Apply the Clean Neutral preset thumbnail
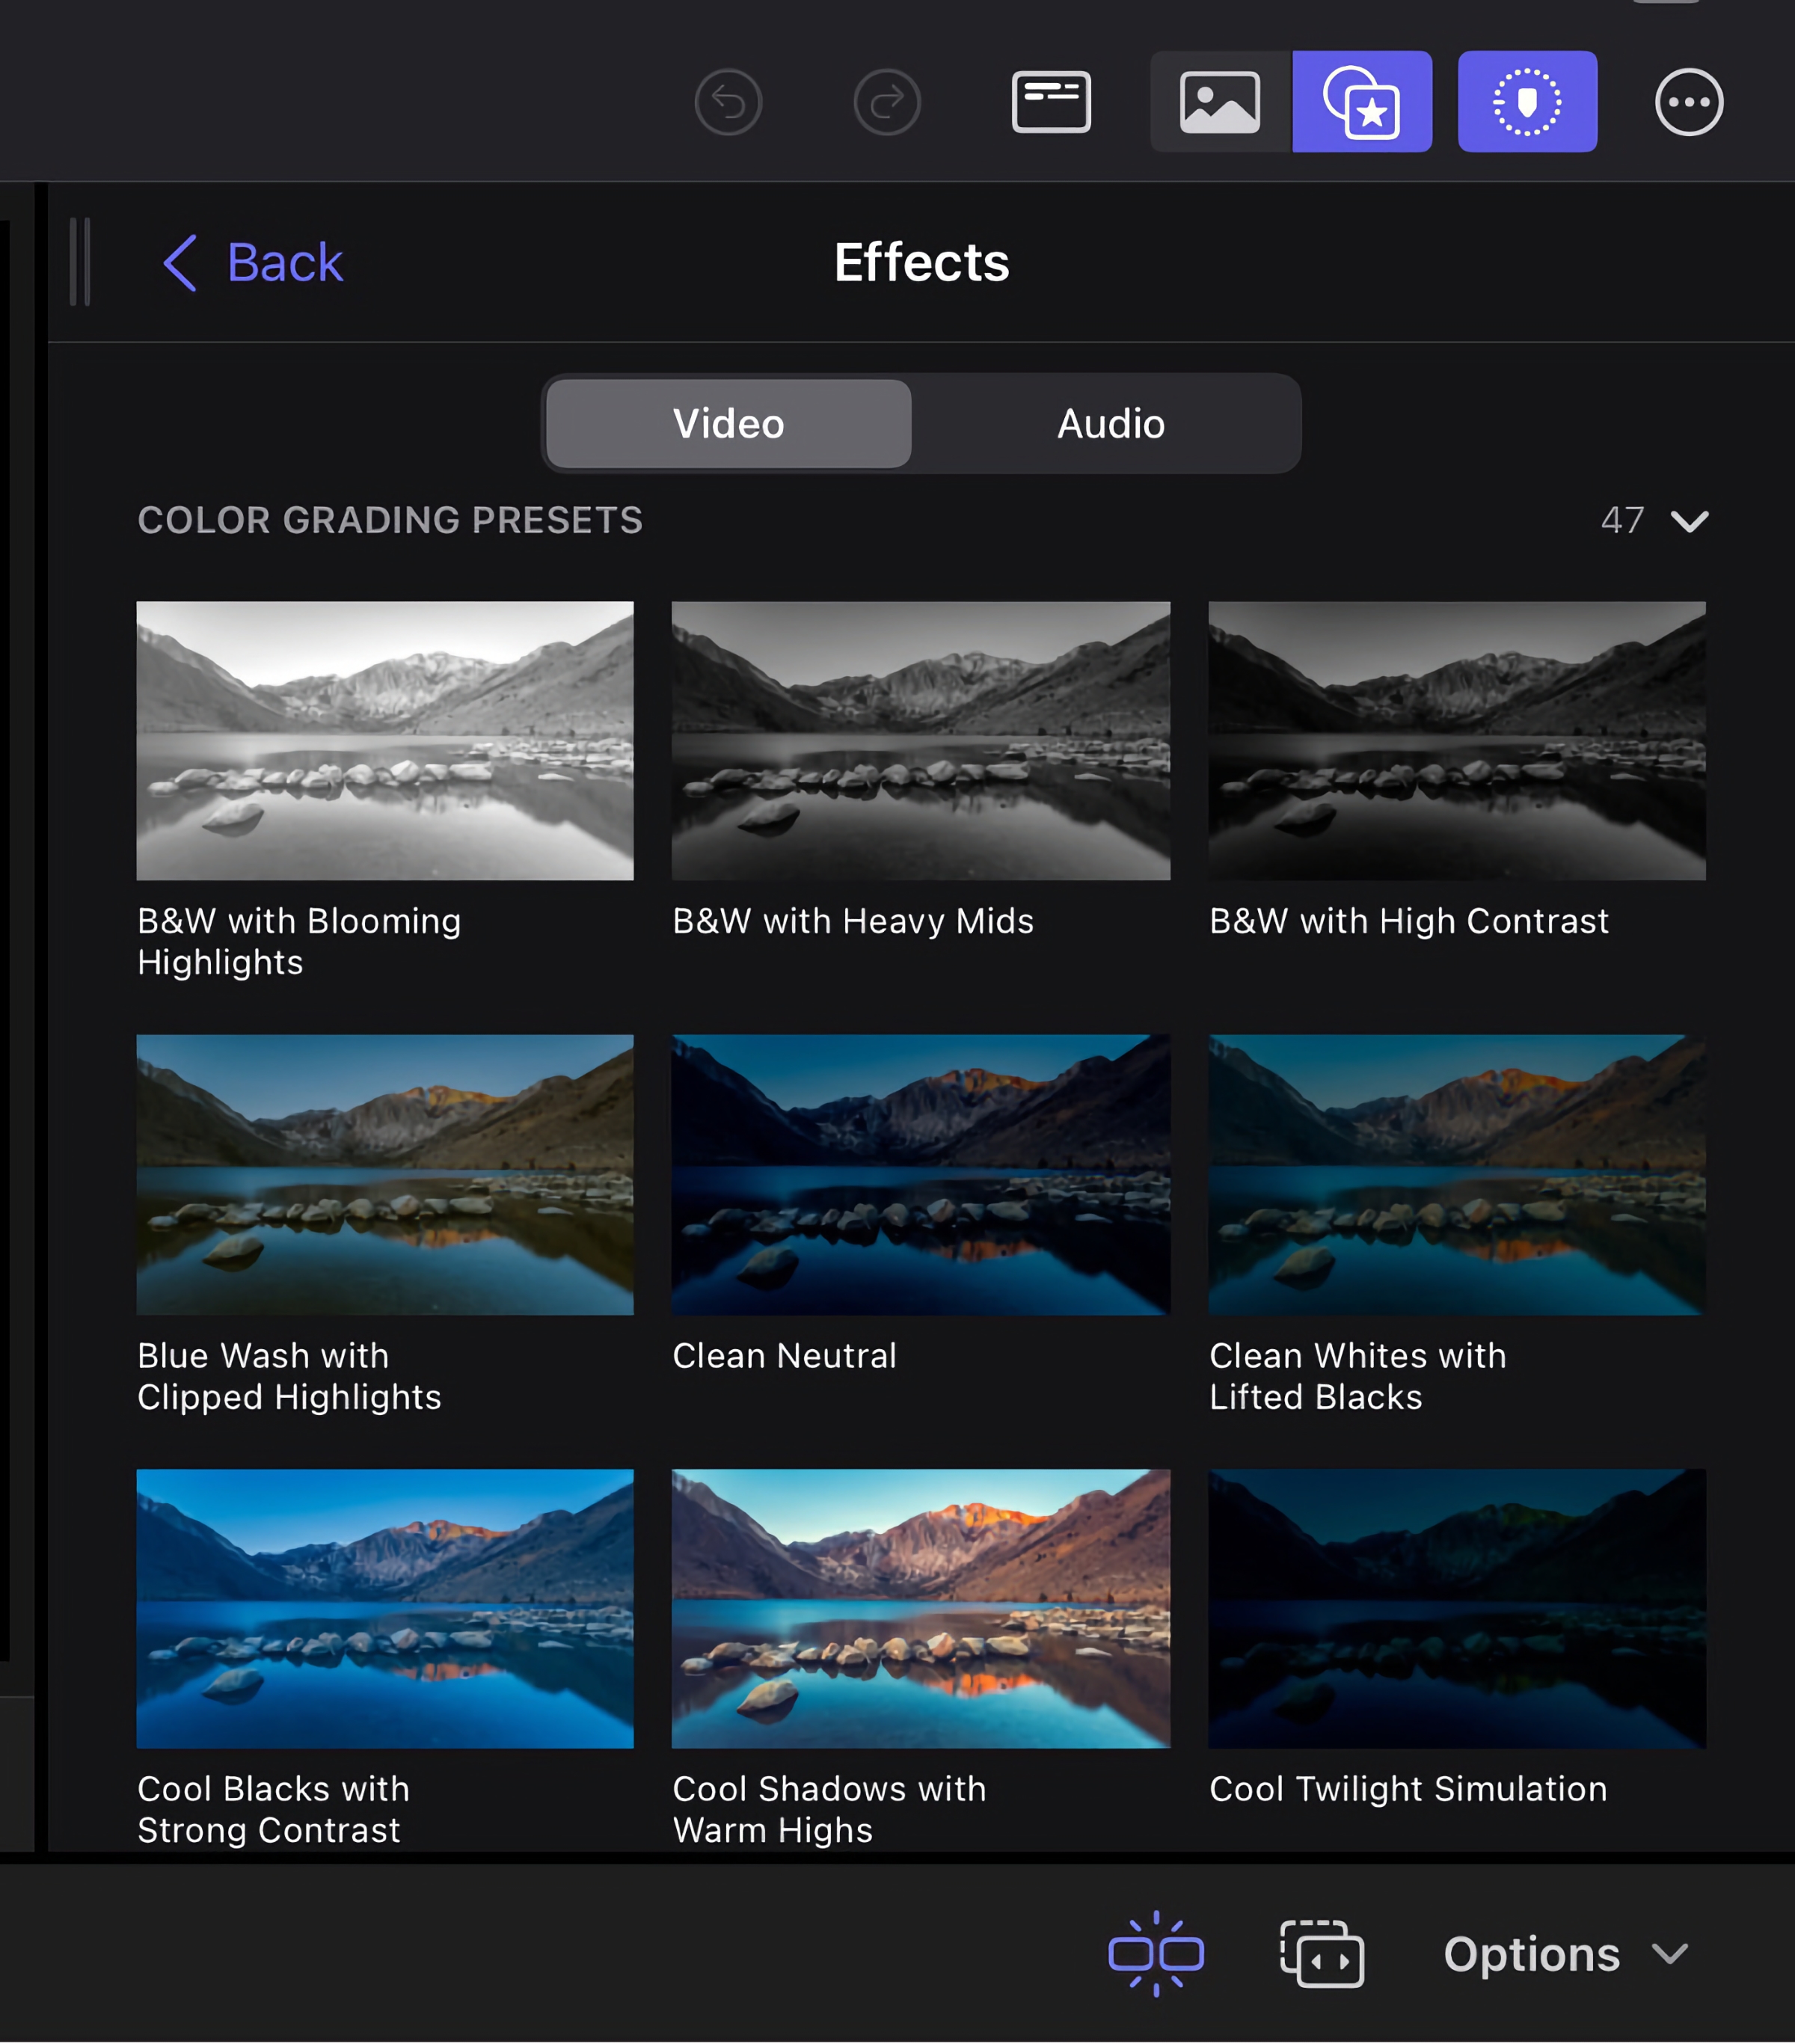 [919, 1174]
